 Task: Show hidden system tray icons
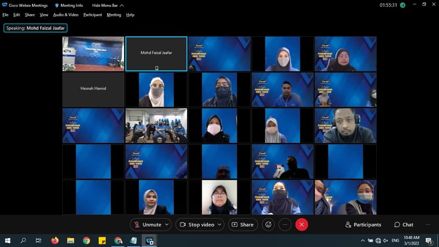[363, 241]
